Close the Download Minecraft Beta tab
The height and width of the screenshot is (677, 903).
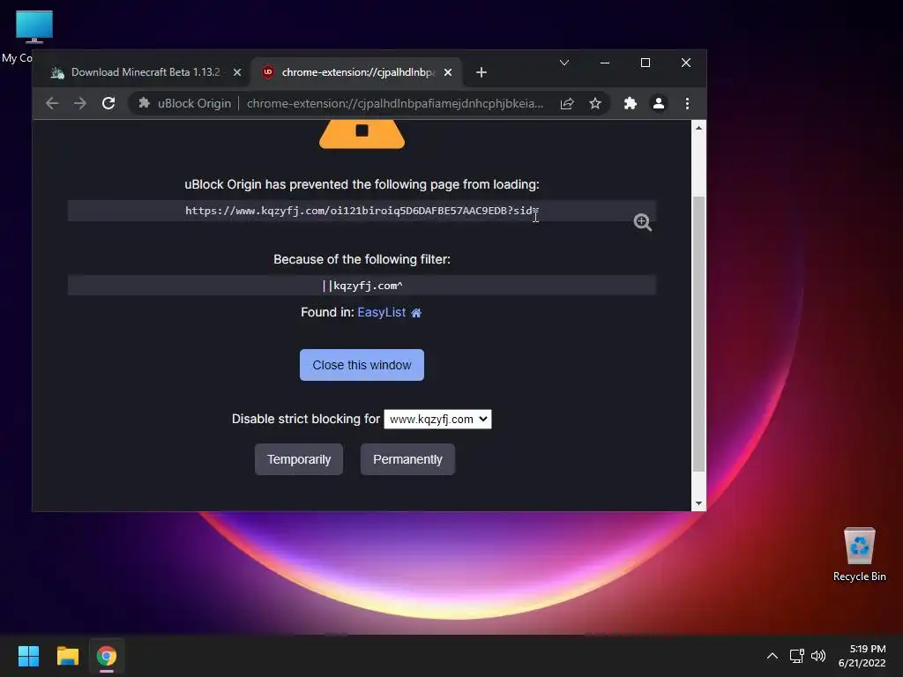click(236, 72)
